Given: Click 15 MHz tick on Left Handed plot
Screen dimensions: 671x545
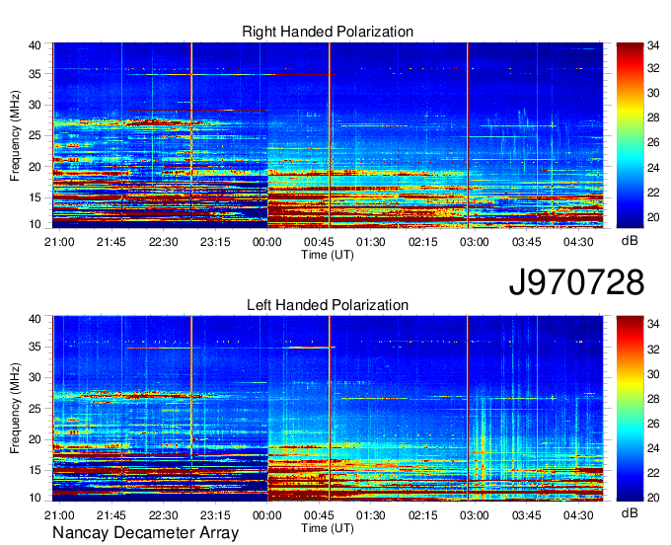Looking at the screenshot, I should [35, 471].
